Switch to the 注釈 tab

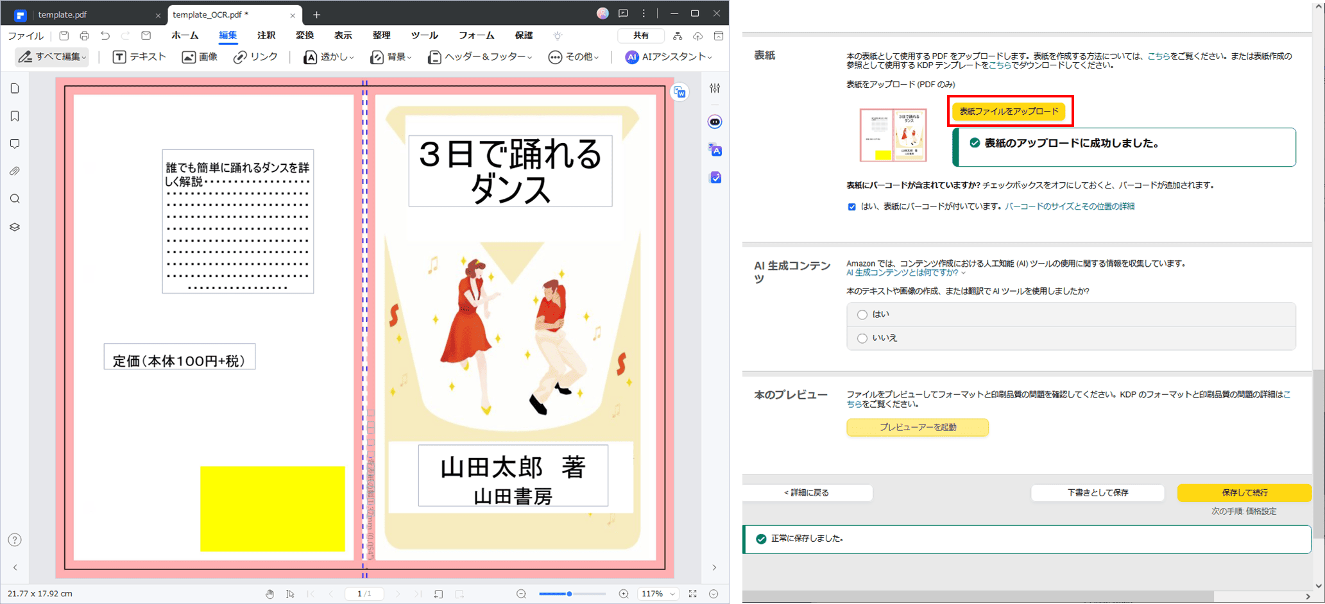(x=266, y=36)
